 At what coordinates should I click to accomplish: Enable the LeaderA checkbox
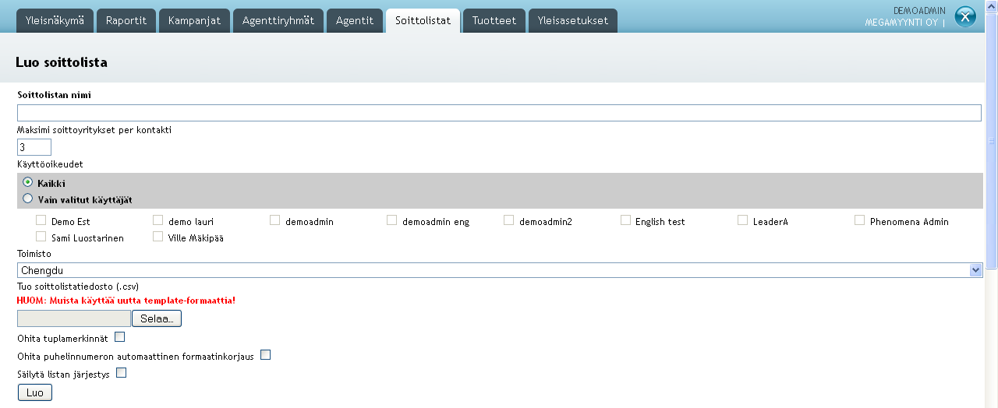[x=743, y=220]
